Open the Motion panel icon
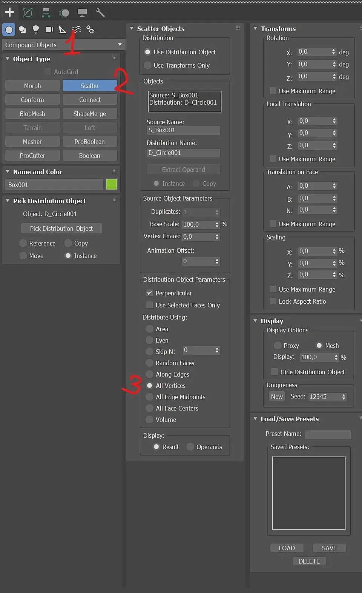The image size is (362, 593). pos(64,13)
